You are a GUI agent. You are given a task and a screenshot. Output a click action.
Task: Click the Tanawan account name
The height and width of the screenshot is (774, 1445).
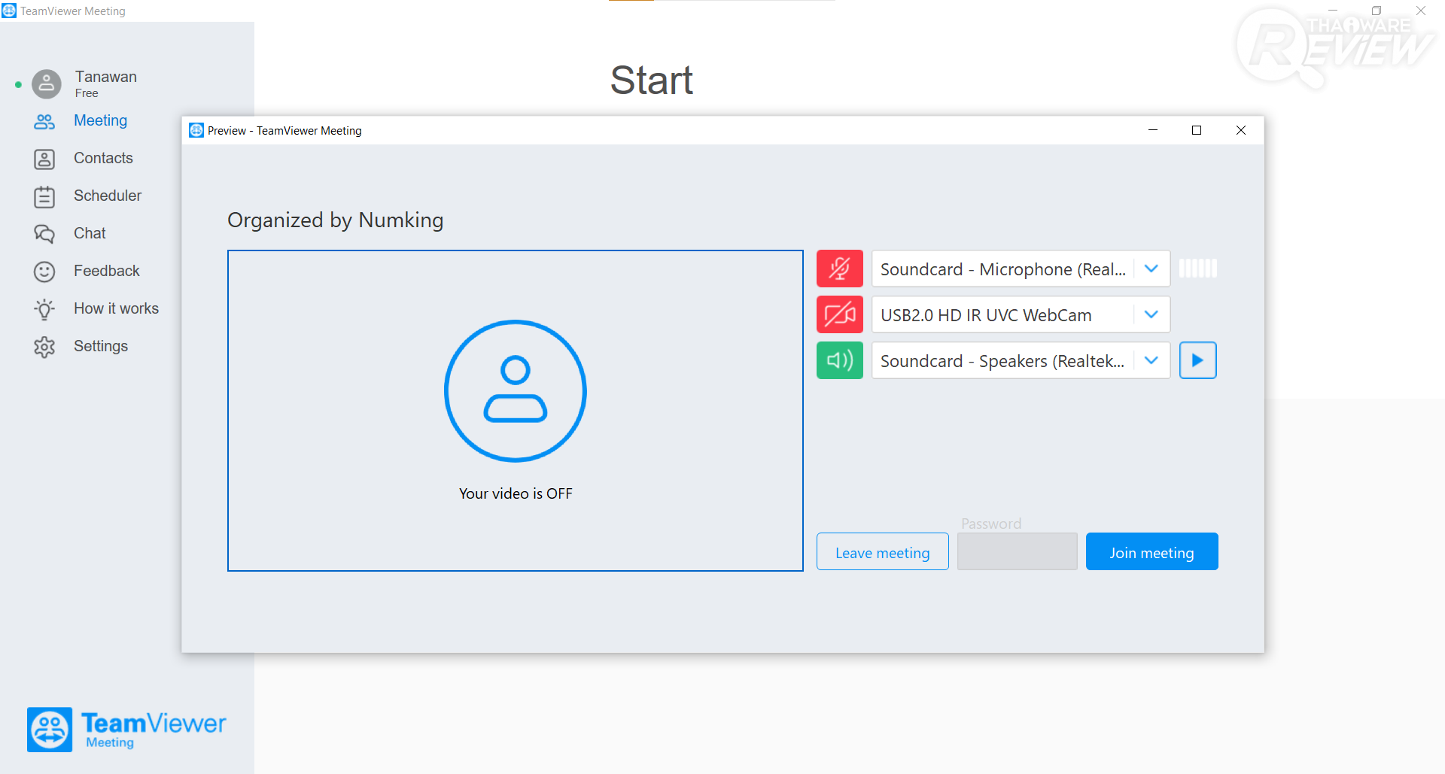tap(106, 77)
